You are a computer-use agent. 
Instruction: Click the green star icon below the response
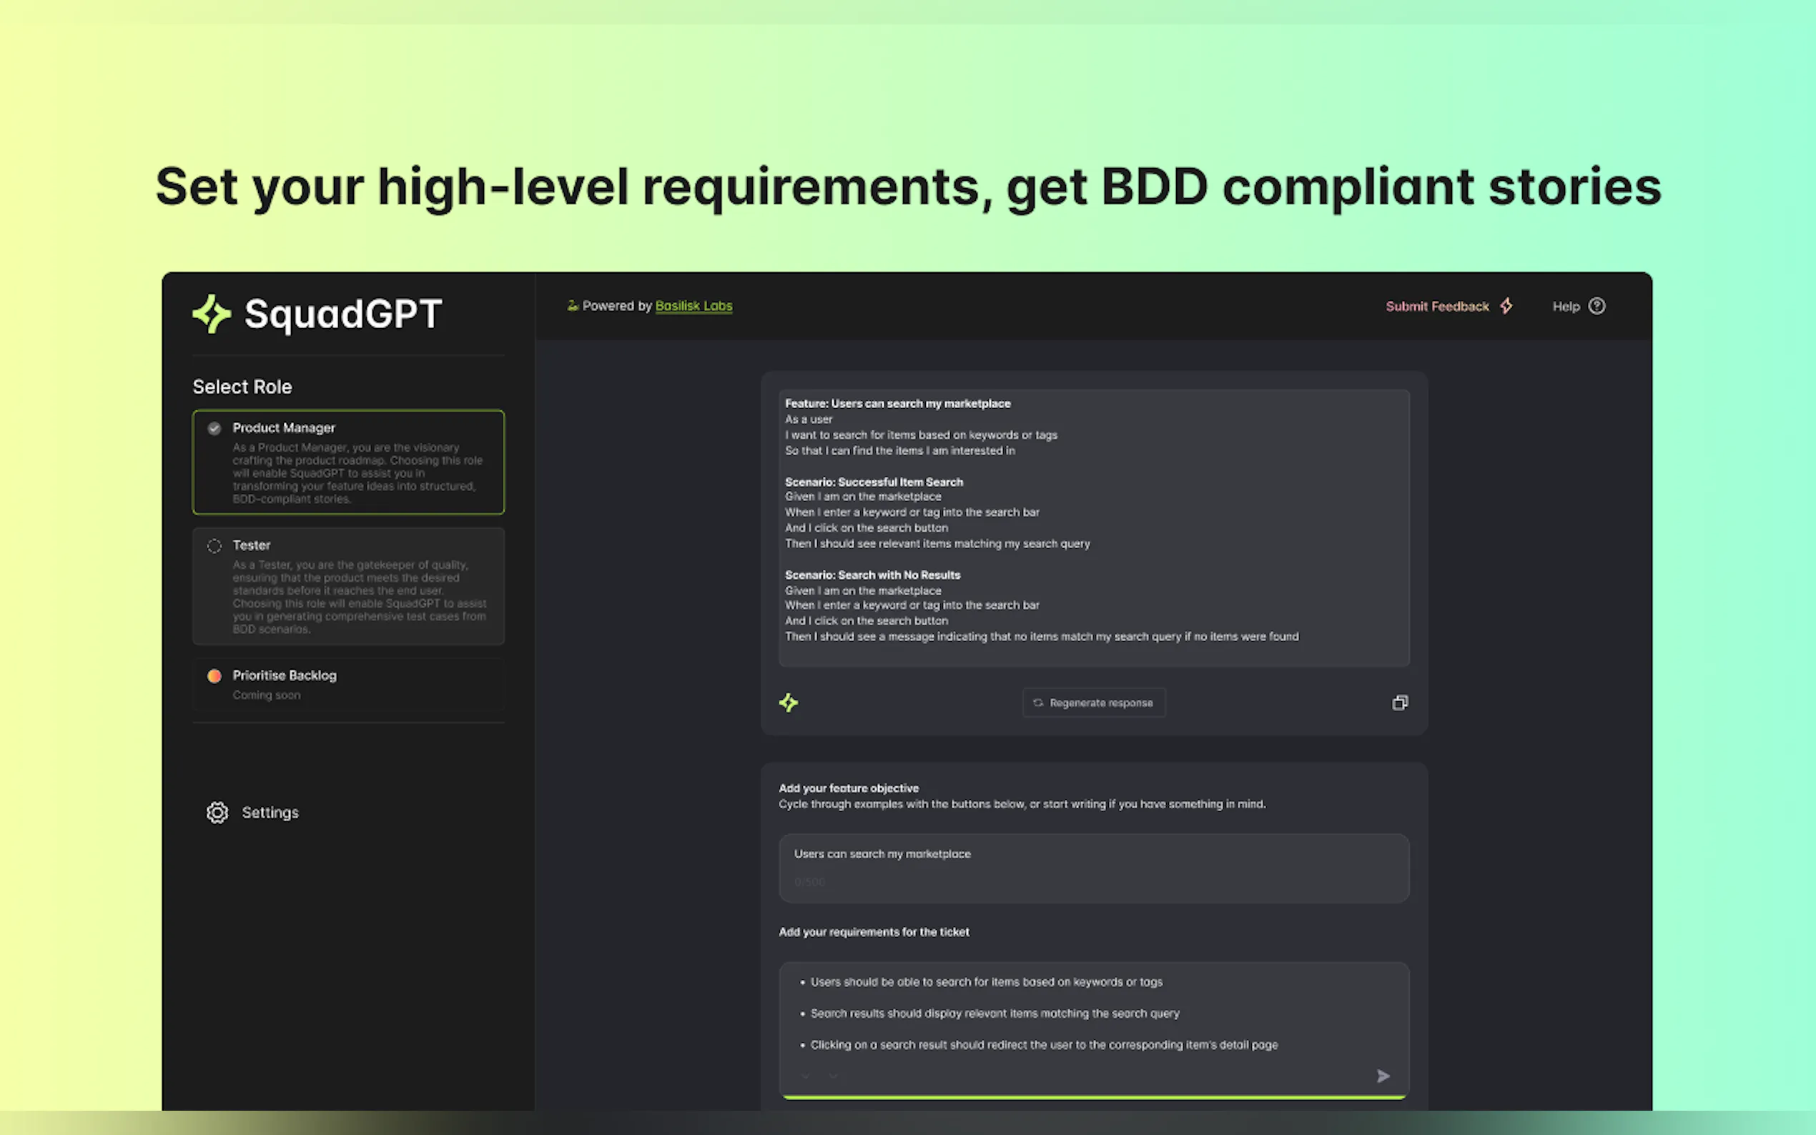789,703
